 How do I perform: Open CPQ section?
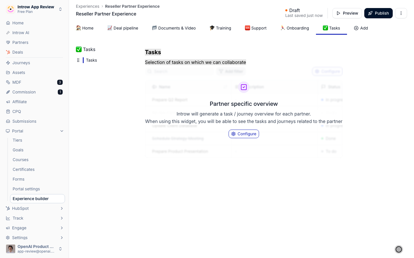coord(34,112)
